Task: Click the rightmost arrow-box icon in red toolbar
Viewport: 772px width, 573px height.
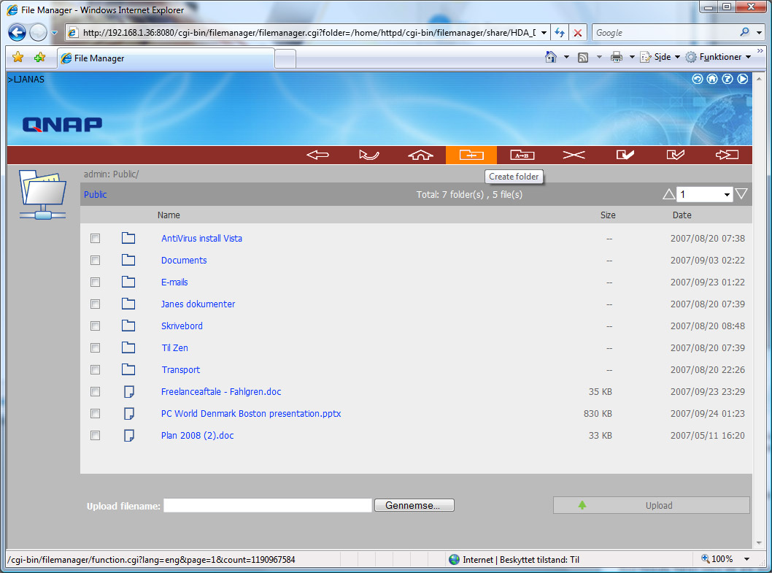Action: pyautogui.click(x=727, y=155)
